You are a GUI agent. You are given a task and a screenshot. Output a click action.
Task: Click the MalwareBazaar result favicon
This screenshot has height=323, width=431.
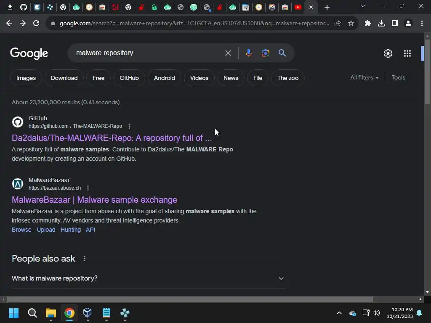click(x=18, y=184)
